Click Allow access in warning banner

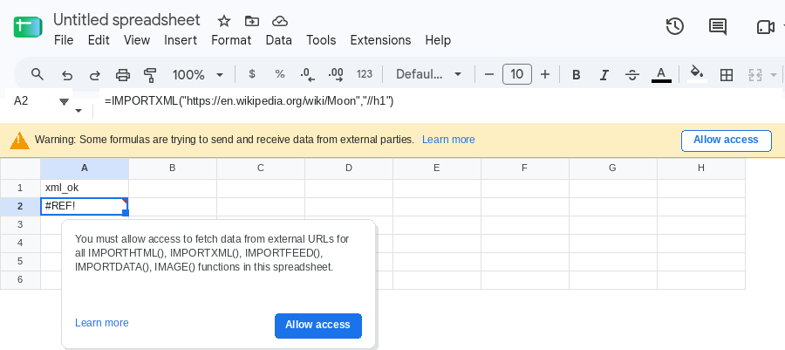tap(726, 141)
